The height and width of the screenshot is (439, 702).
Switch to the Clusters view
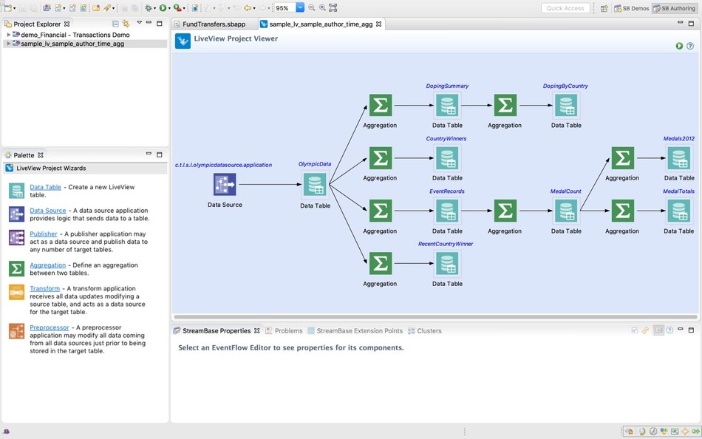point(429,330)
